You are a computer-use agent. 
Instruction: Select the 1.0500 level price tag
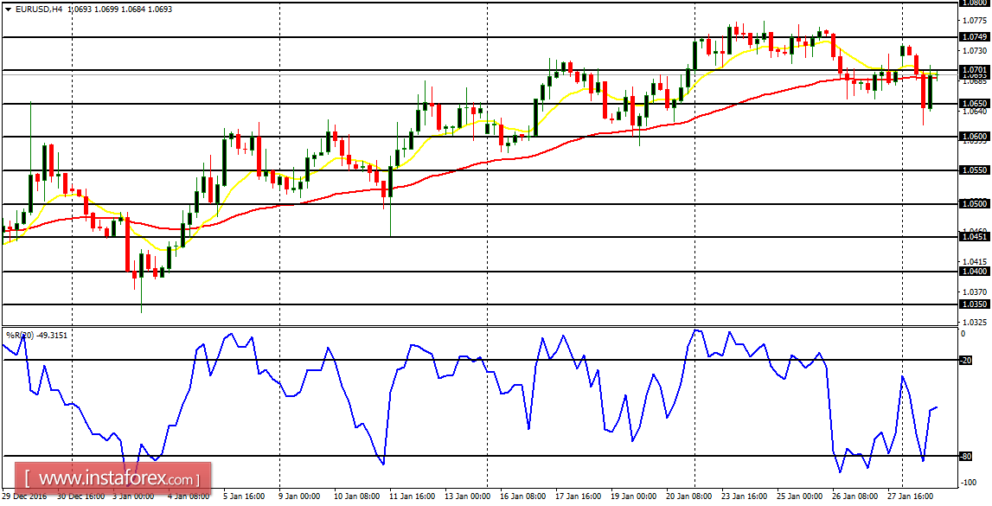973,203
